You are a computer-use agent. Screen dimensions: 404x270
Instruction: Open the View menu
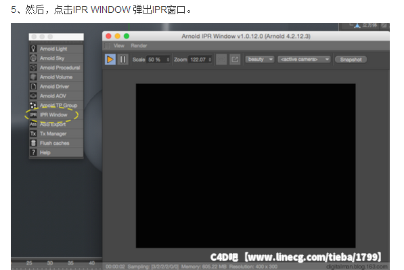[x=119, y=45]
